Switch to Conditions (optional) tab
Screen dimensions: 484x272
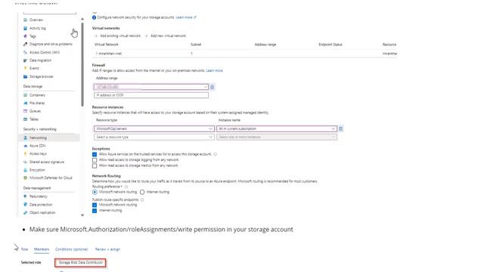(72, 249)
